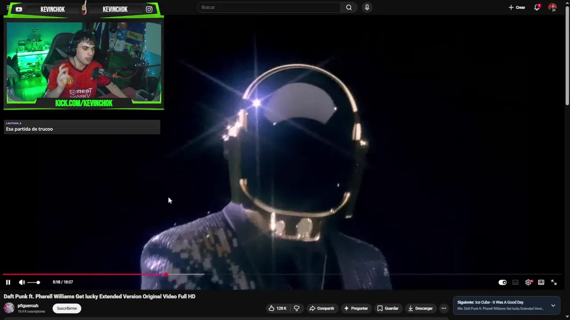Toggle the autoplay switch
Viewport: 570px width, 320px height.
[x=502, y=282]
